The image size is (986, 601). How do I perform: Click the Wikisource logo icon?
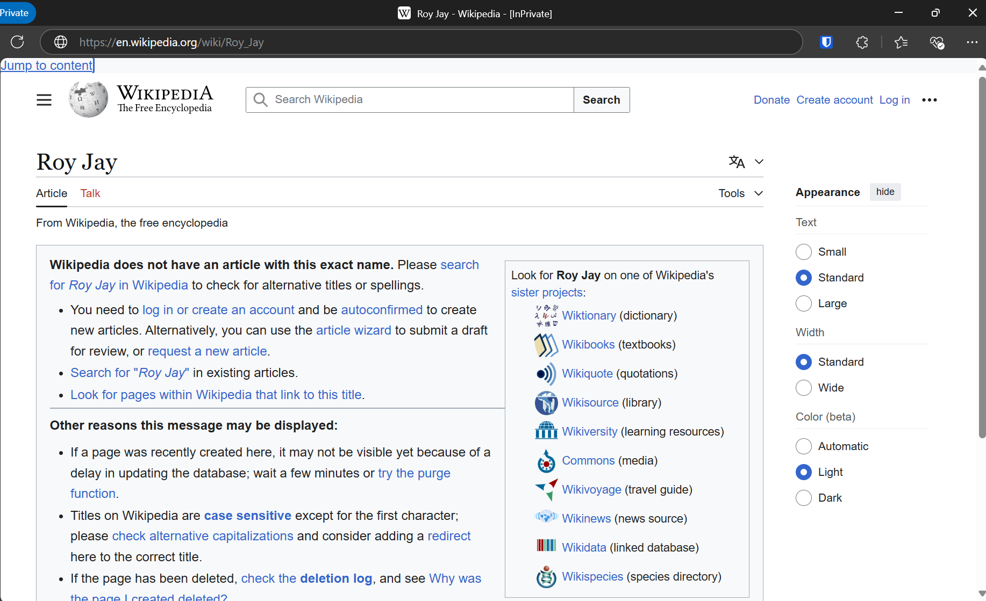(546, 403)
